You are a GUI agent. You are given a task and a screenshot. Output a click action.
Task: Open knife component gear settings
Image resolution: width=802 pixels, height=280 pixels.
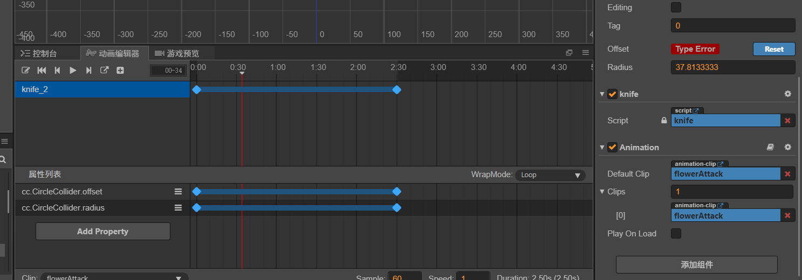click(x=787, y=94)
